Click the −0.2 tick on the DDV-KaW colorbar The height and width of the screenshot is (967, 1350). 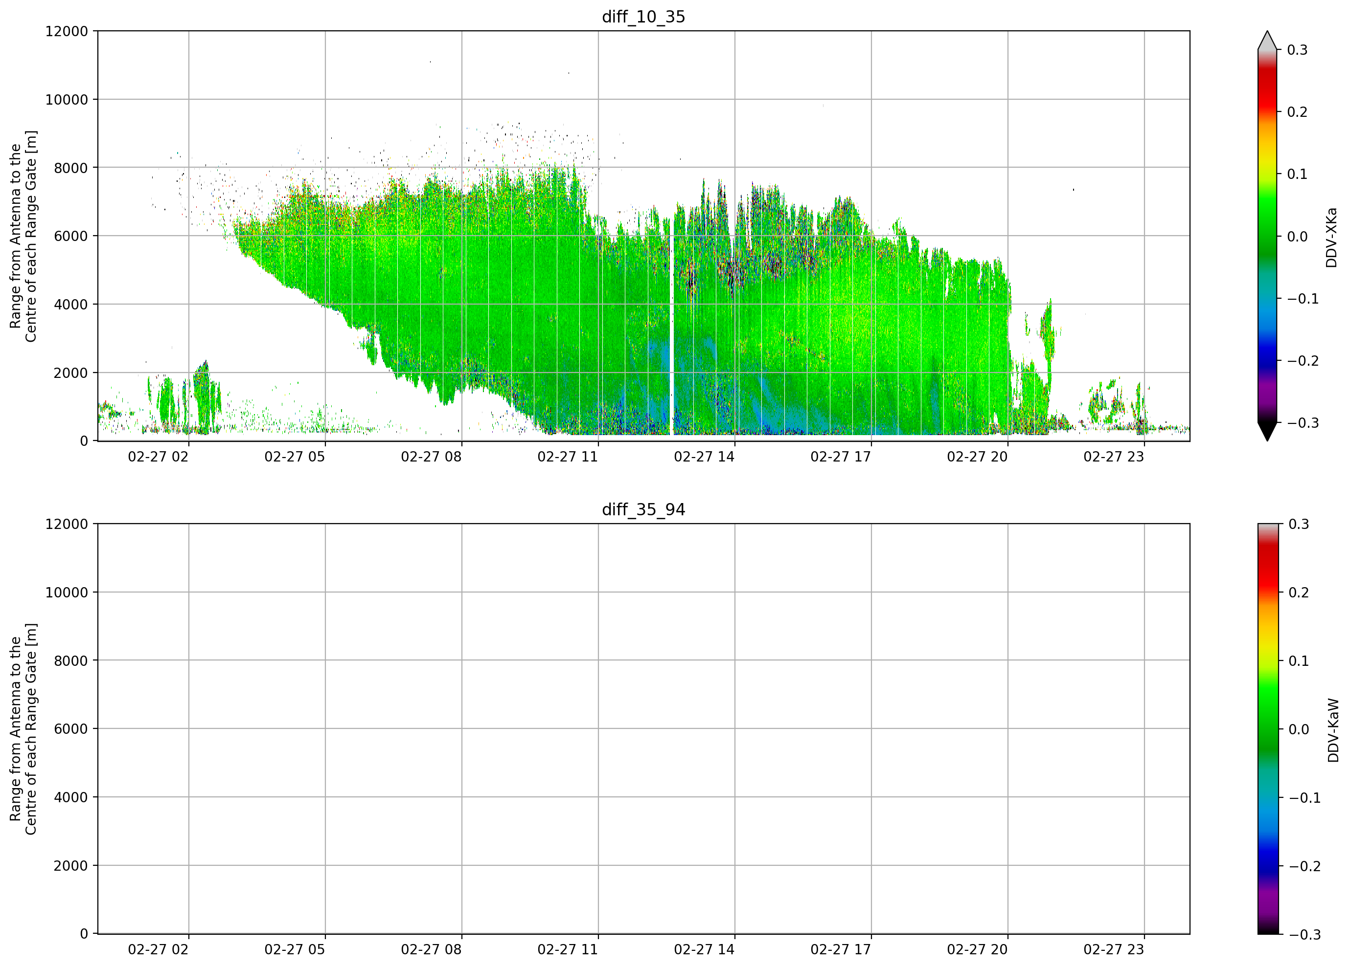click(x=1304, y=866)
